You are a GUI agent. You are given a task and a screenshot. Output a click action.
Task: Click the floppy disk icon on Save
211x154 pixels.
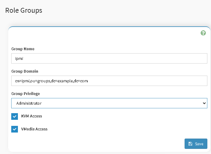pyautogui.click(x=190, y=144)
